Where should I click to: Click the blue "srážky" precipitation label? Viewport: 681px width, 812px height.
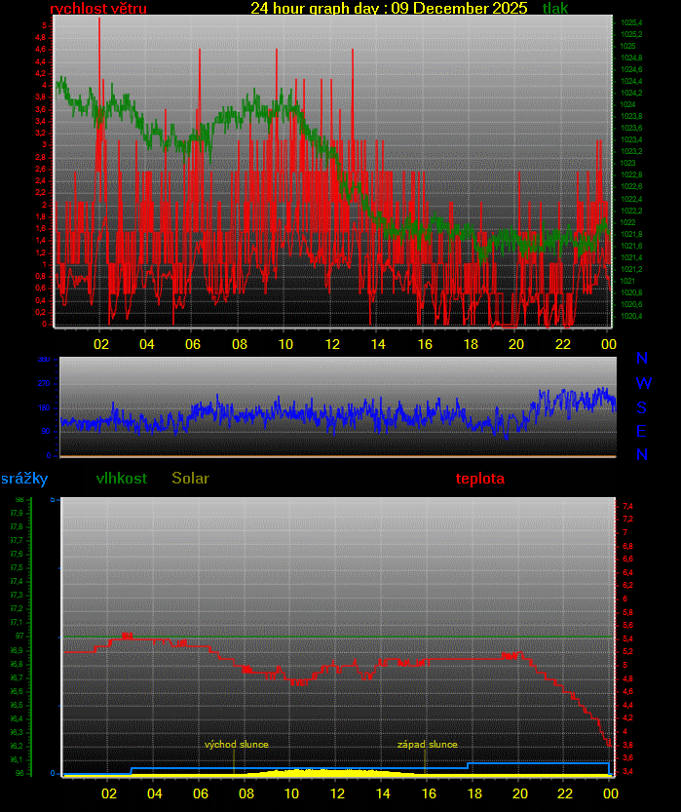tap(24, 479)
